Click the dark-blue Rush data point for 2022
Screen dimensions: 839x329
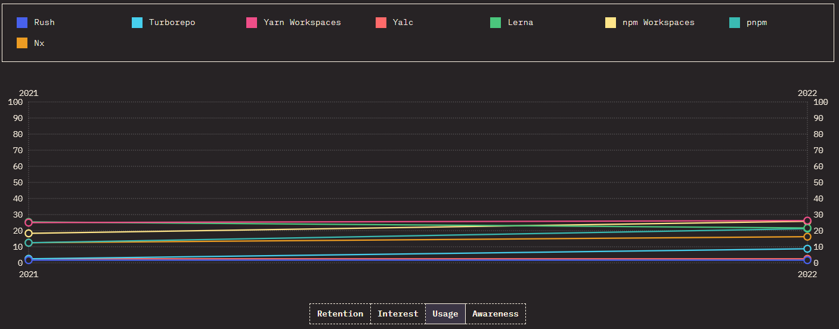[807, 260]
